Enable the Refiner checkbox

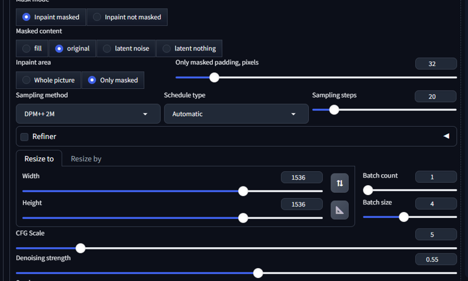[x=25, y=137]
